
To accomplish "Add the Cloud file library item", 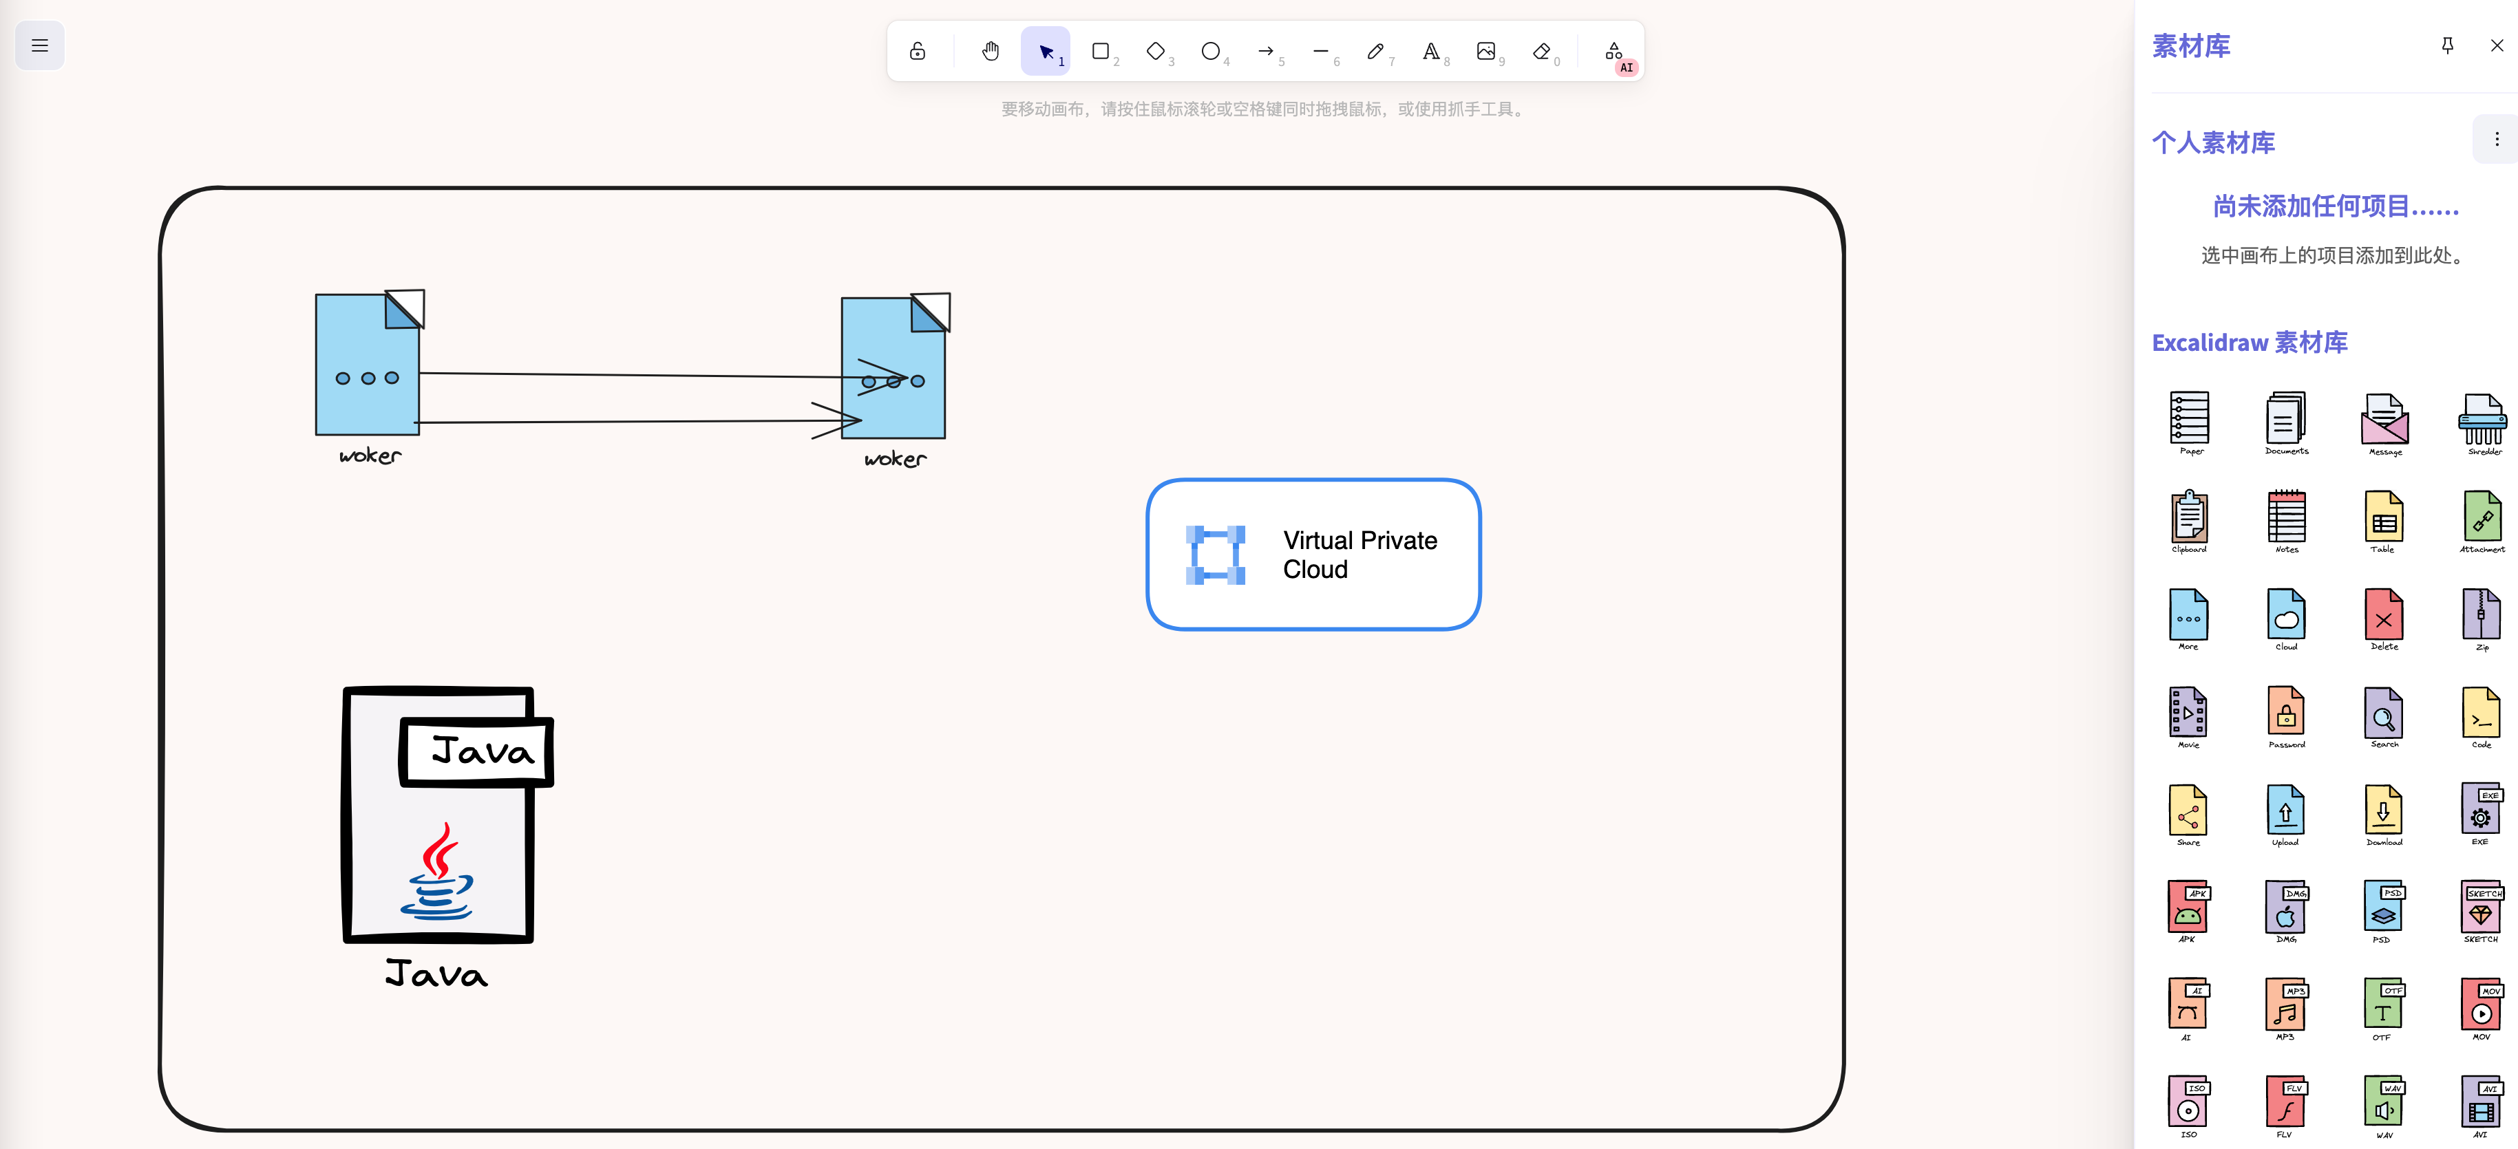I will [2285, 617].
